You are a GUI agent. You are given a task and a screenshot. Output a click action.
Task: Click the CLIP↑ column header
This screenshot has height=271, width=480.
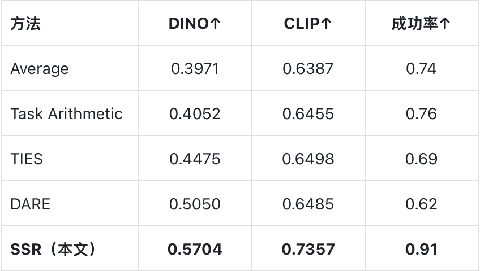tap(308, 24)
